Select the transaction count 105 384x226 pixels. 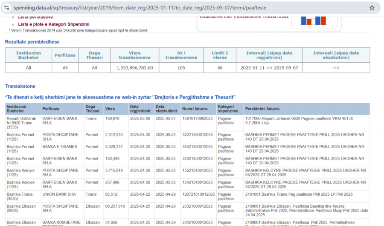[181, 68]
